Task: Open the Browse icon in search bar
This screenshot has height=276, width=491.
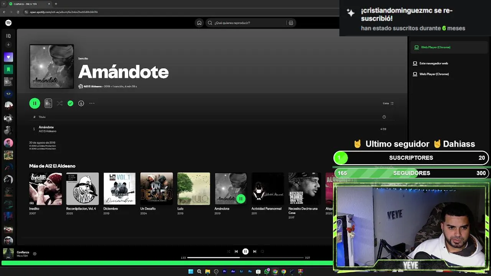Action: (291, 23)
